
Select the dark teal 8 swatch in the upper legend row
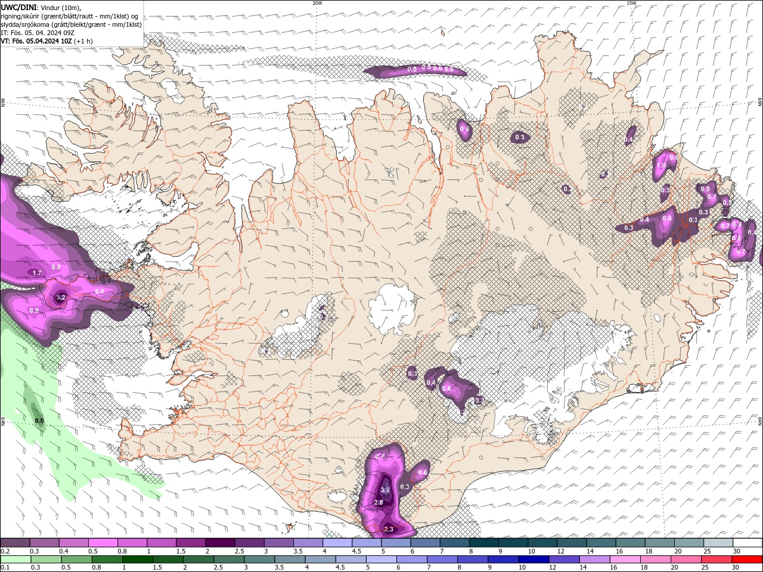tap(484, 542)
